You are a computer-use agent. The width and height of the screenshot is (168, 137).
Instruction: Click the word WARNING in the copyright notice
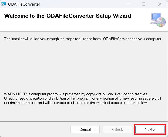[13, 94]
